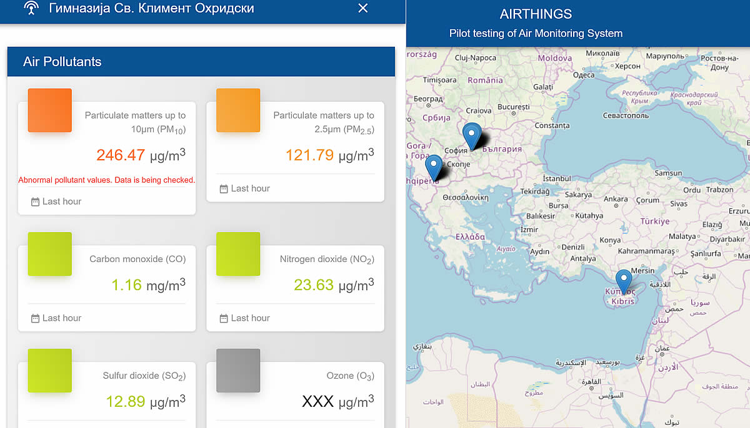Click "Last hour" in the PM2.5 card
Image resolution: width=750 pixels, height=428 pixels.
point(251,188)
